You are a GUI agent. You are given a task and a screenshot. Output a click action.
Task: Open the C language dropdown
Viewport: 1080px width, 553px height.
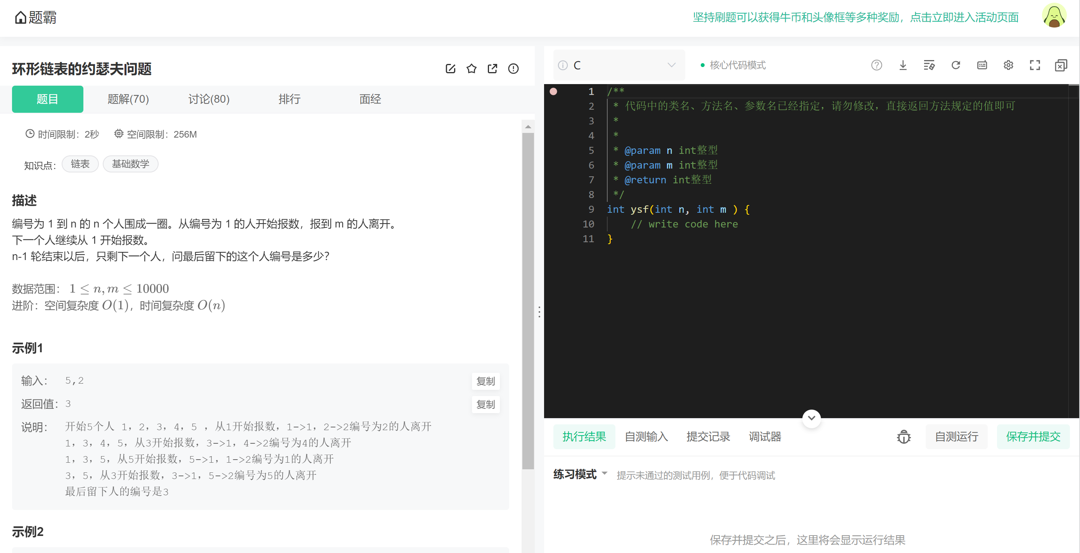click(619, 65)
